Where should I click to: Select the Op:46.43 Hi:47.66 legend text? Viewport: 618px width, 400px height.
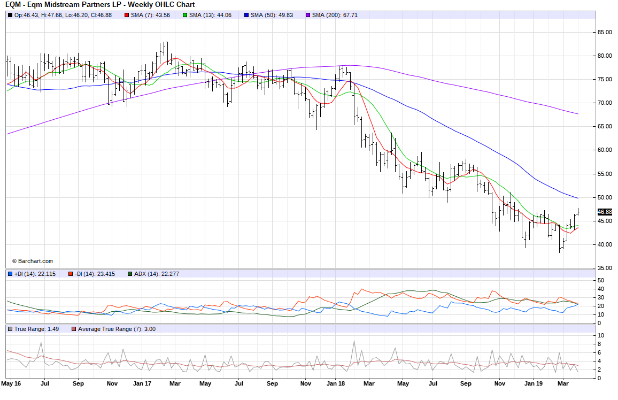point(63,16)
